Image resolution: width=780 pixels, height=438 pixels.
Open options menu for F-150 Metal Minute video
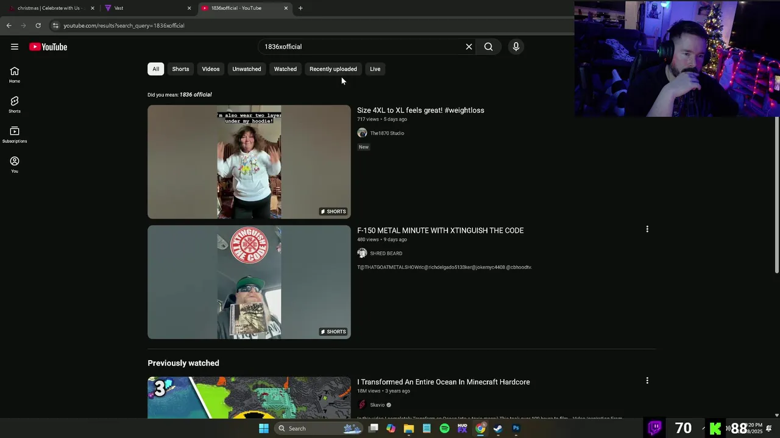[x=647, y=229]
